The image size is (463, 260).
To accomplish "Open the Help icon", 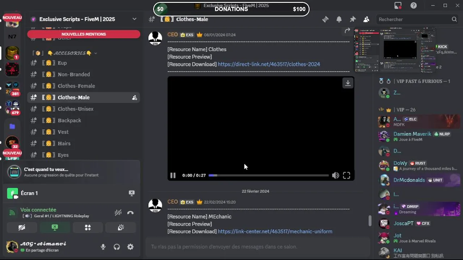I will click(x=413, y=5).
